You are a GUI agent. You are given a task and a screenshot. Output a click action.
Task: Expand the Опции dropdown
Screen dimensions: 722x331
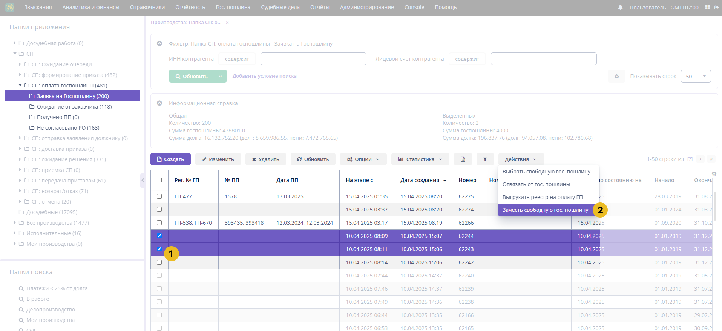(x=363, y=159)
